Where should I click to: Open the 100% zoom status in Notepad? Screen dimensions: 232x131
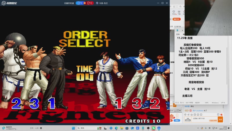tap(206, 103)
